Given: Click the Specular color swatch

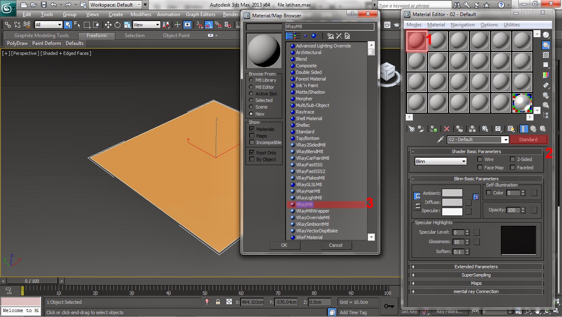Looking at the screenshot, I should (452, 211).
